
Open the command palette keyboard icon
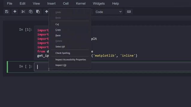point(129,12)
